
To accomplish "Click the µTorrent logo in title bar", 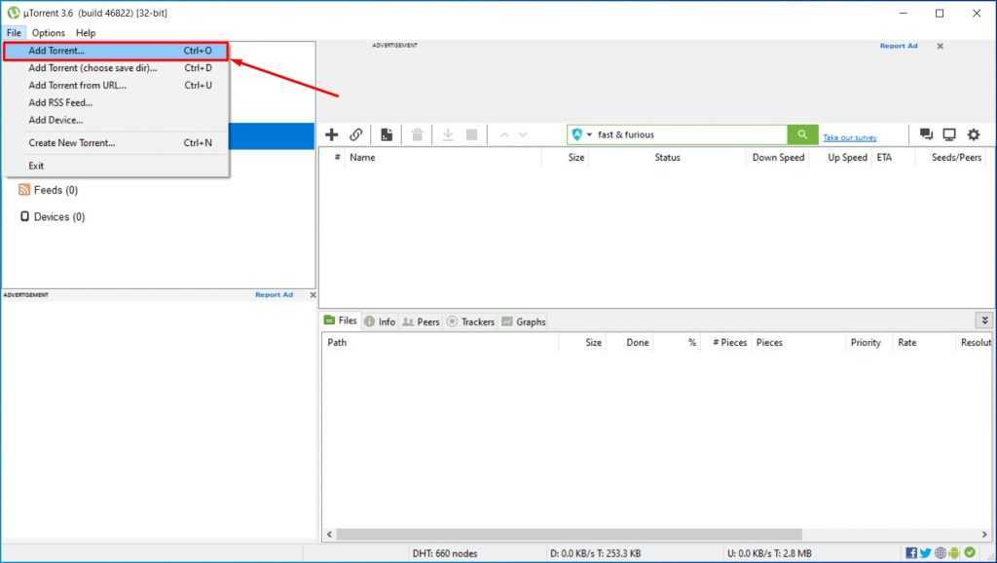I will click(14, 13).
